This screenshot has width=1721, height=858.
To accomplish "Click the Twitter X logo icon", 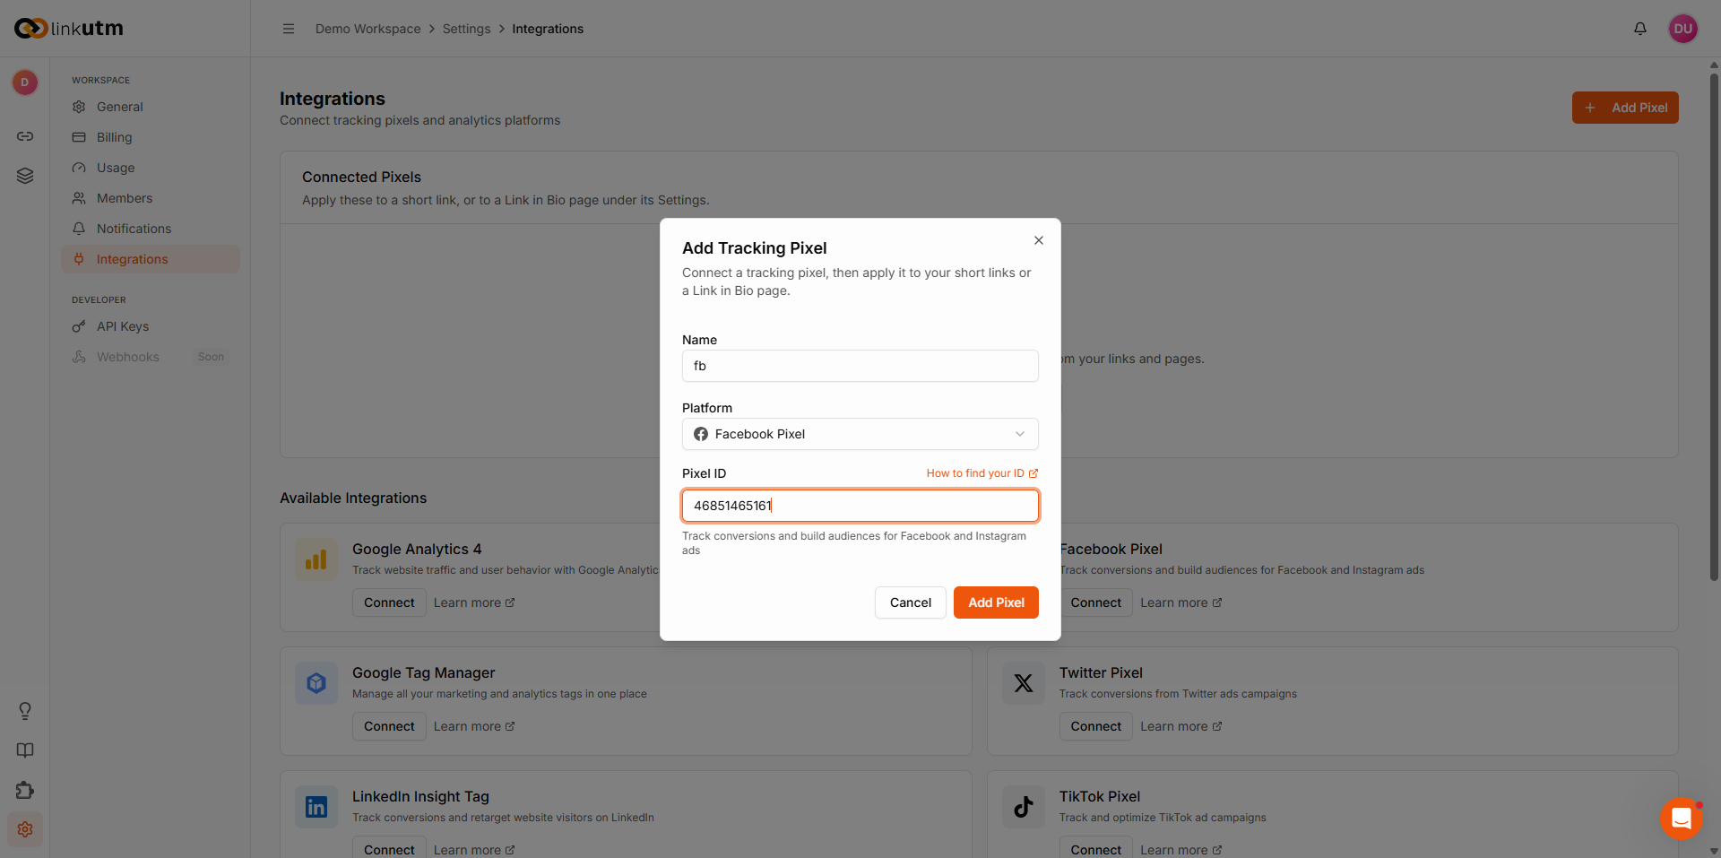I will tap(1024, 683).
